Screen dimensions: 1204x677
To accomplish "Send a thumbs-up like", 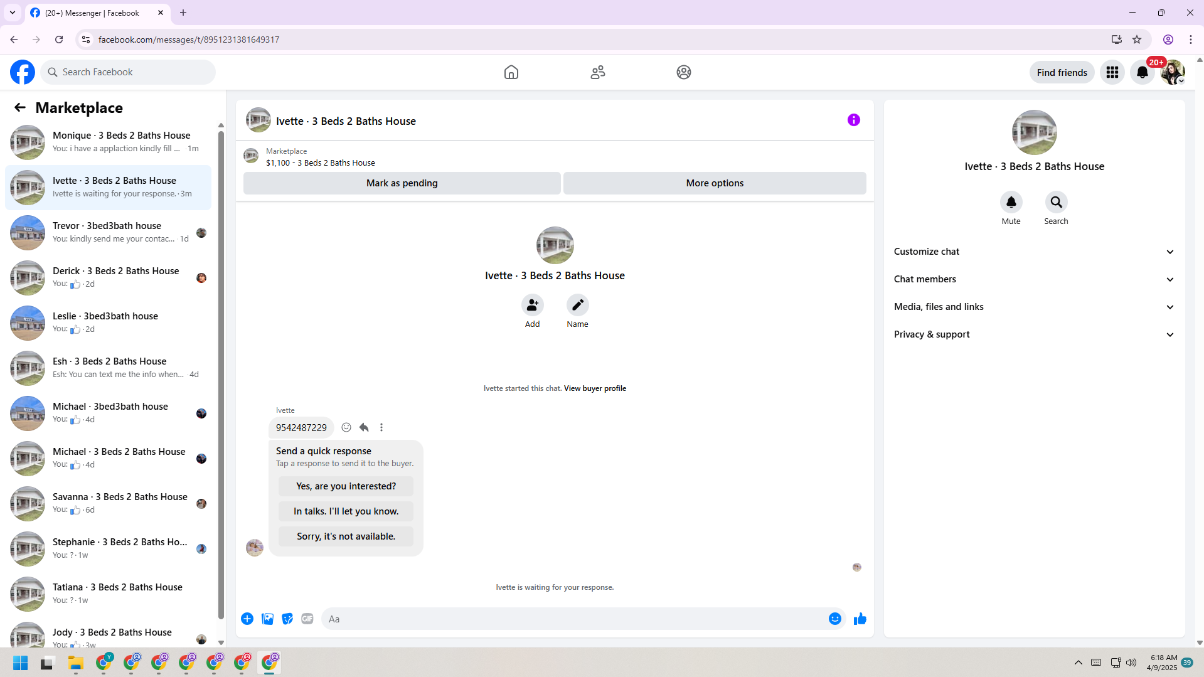I will pyautogui.click(x=860, y=619).
